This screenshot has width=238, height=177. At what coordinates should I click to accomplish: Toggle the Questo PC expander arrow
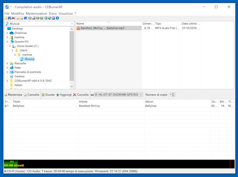[7, 42]
